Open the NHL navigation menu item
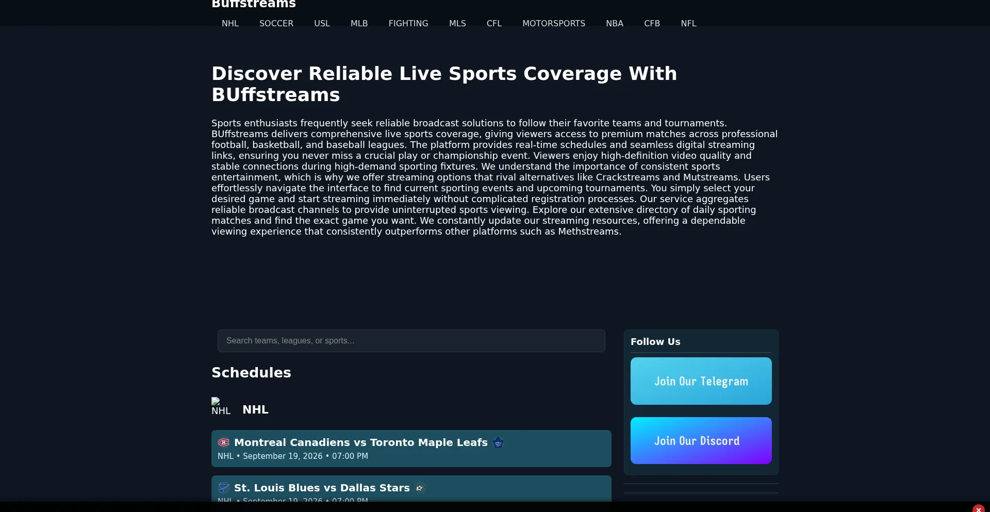 230,24
